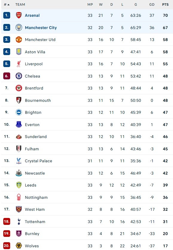Click the Chelsea club badge
Screen dimensions: 173x250
click(x=19, y=76)
